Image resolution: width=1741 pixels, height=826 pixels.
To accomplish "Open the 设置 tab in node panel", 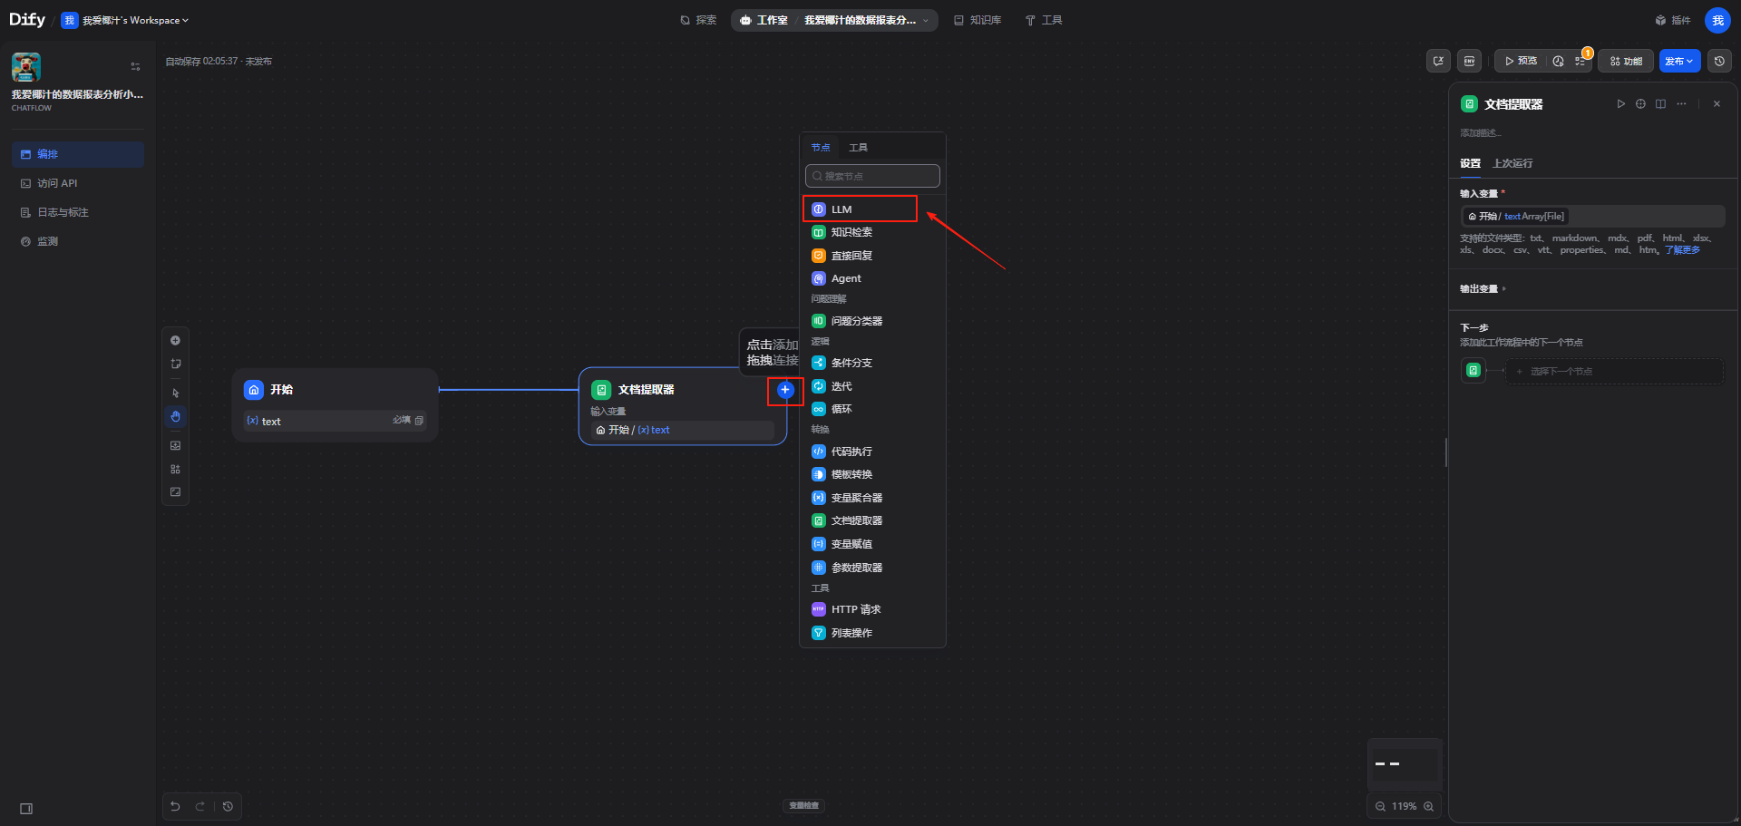I will pos(1470,164).
